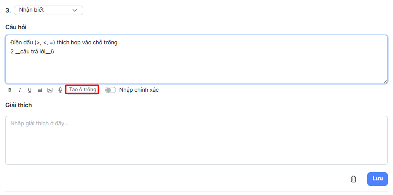Open the "Nhận biết" level dropdown
This screenshot has height=195, width=393.
(48, 10)
